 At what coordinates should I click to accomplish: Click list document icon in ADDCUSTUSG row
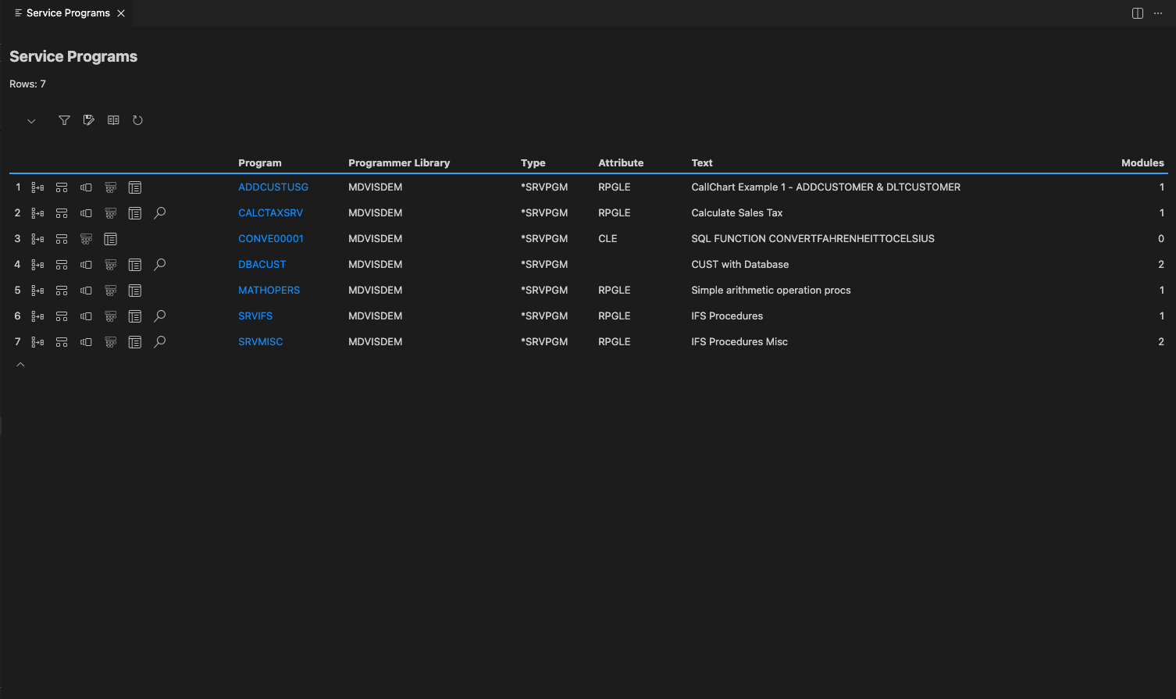click(x=135, y=187)
